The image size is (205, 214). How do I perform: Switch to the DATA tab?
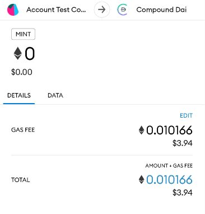(55, 95)
